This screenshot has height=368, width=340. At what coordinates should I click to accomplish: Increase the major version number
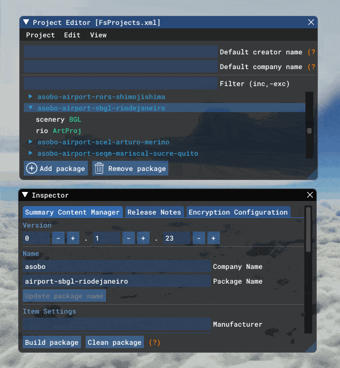73,238
